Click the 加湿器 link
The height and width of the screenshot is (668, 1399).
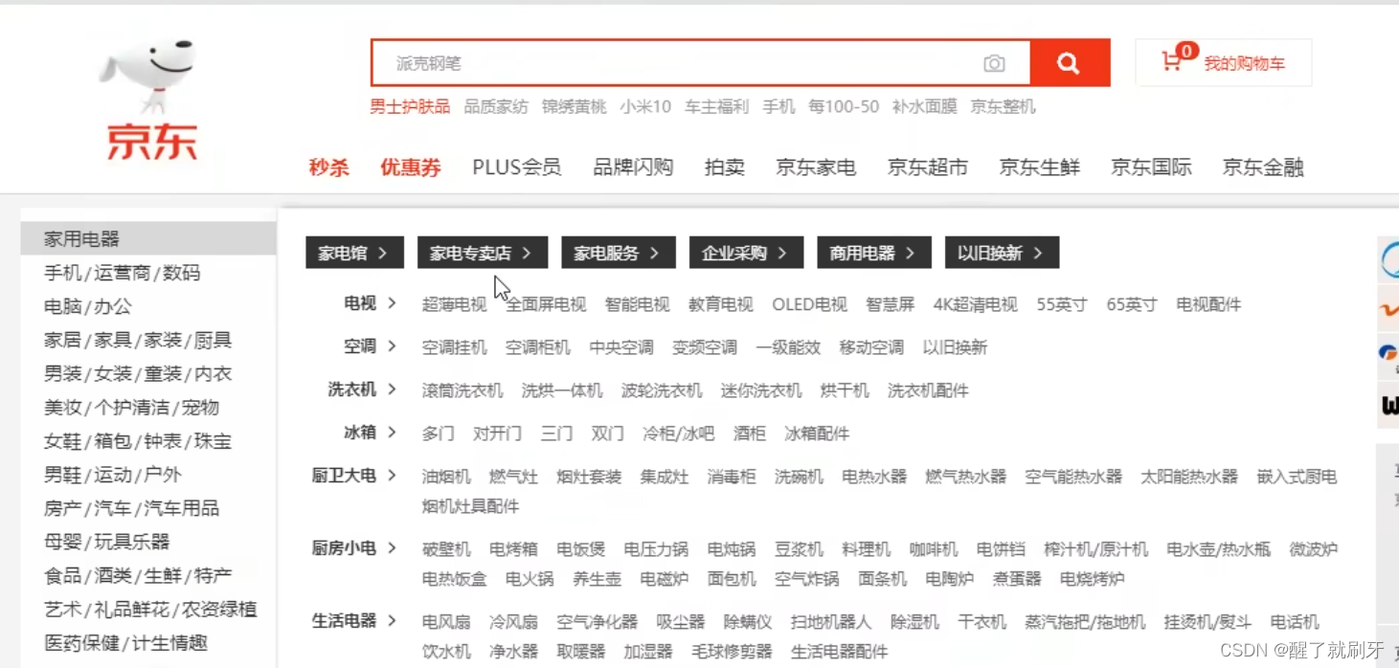(x=648, y=652)
